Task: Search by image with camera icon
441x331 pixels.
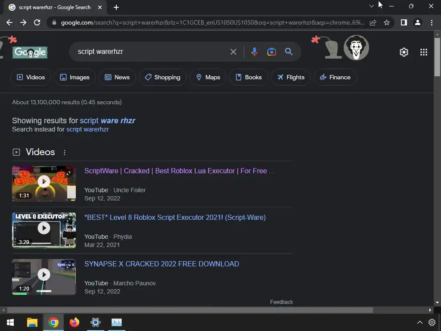Action: point(271,52)
